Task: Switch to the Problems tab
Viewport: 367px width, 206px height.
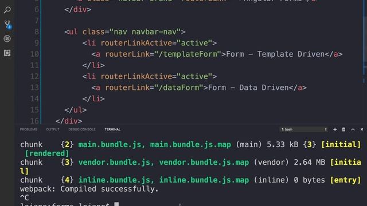Action: click(x=29, y=129)
